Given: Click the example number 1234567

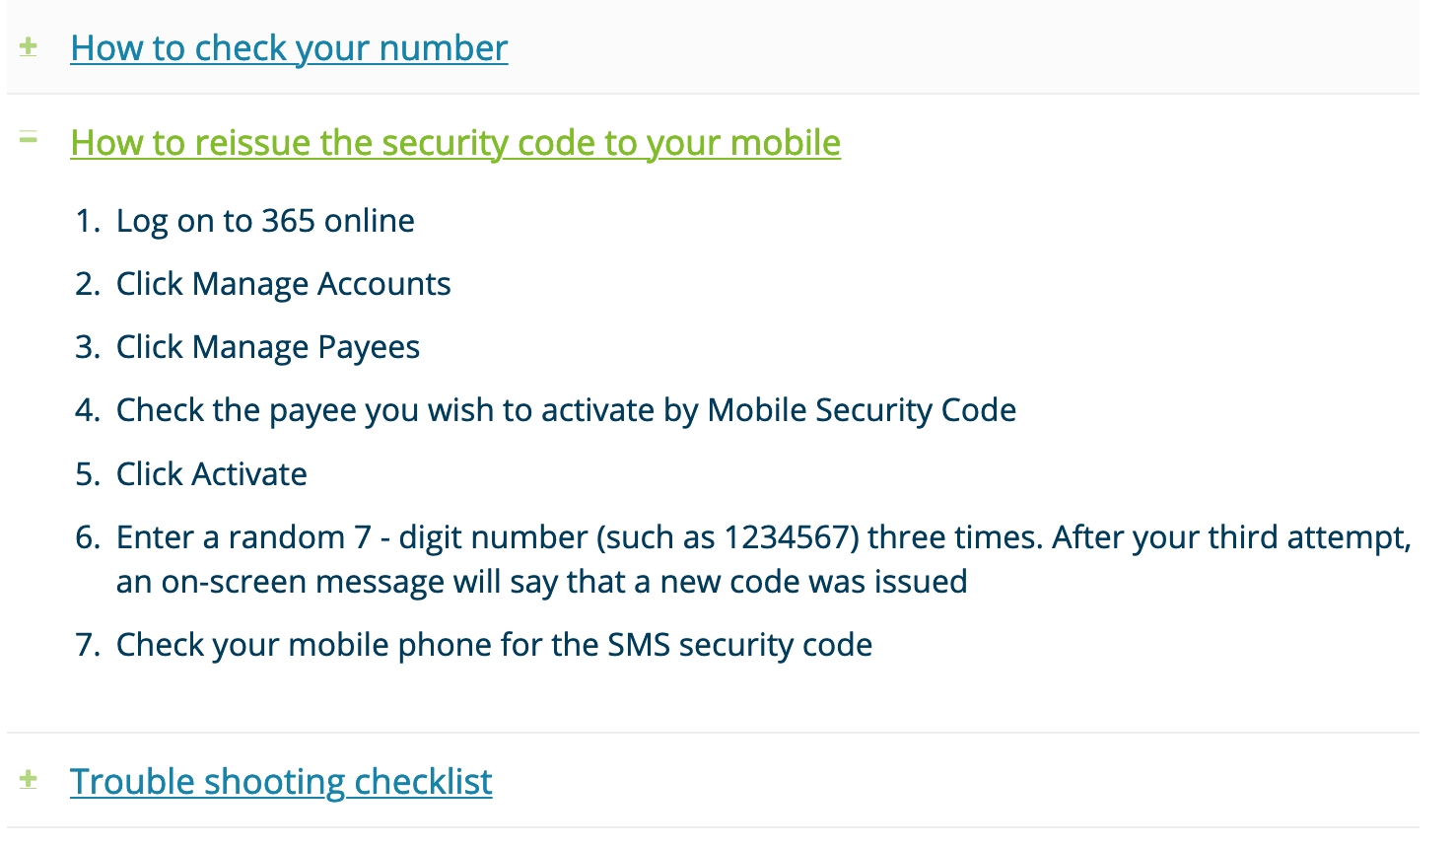Looking at the screenshot, I should pyautogui.click(x=787, y=537).
